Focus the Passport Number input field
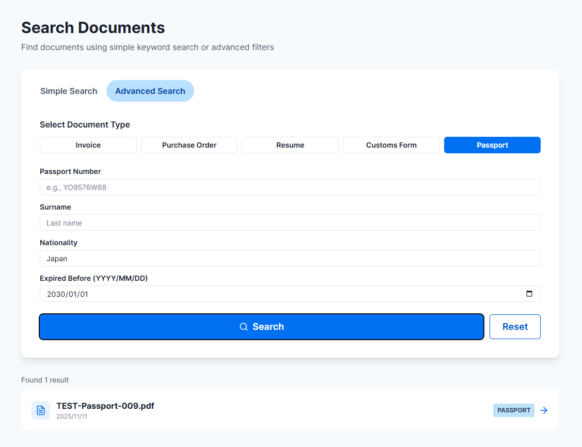Screen dimensions: 582x447 coord(290,187)
